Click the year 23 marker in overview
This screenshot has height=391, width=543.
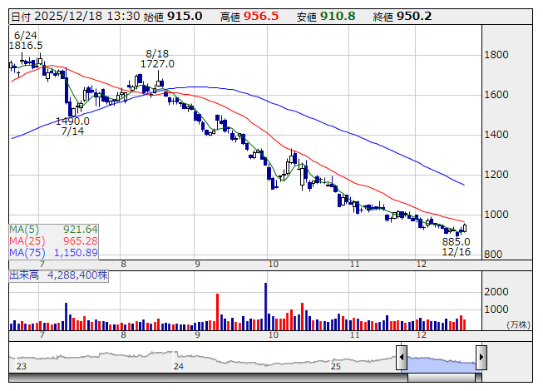tap(21, 366)
